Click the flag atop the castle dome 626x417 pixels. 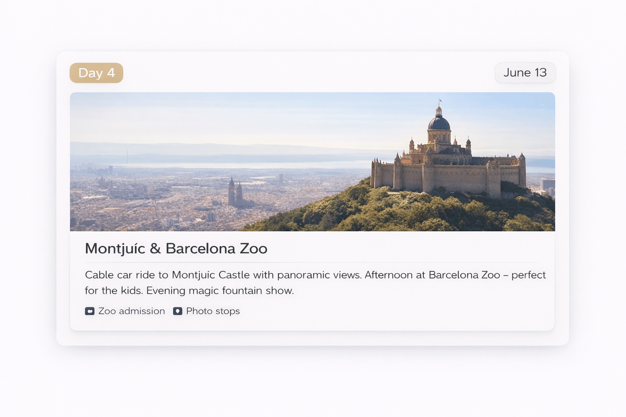click(x=439, y=102)
